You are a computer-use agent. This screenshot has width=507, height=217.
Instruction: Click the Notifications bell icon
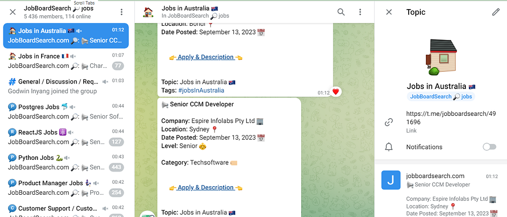389,147
